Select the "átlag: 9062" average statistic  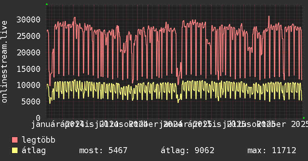tap(187, 151)
